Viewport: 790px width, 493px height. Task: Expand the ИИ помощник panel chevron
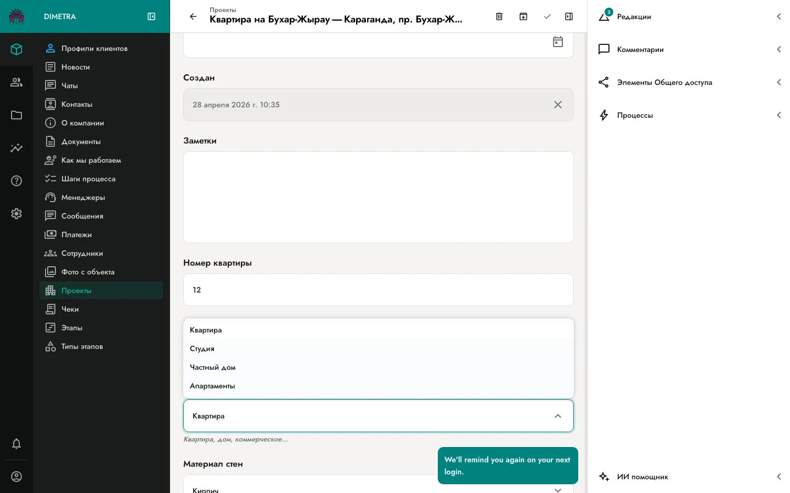(779, 477)
